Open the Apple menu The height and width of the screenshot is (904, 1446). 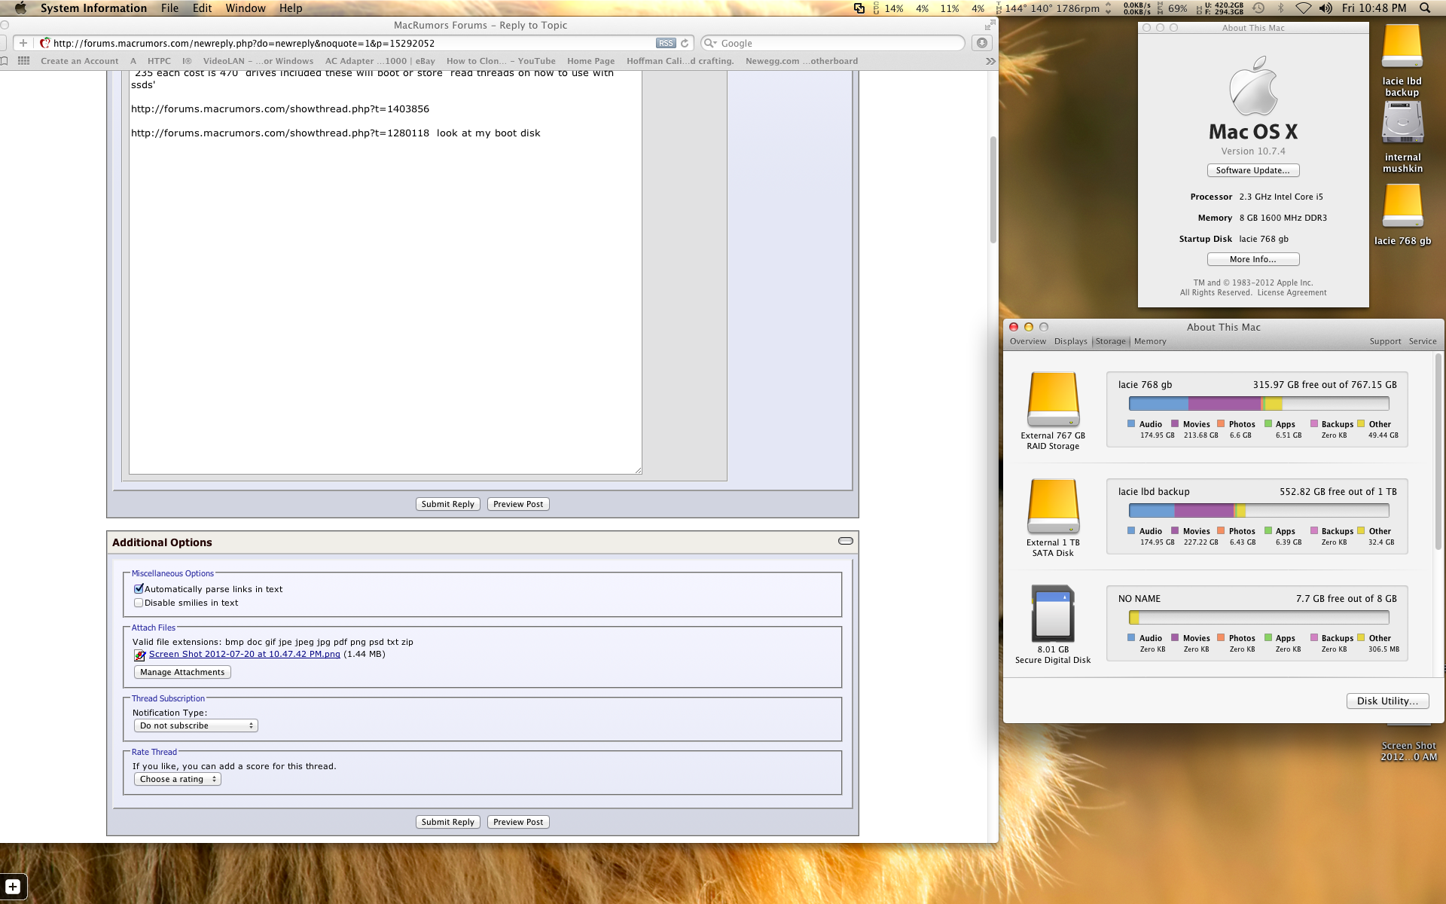tap(20, 8)
